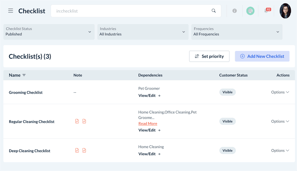Open the green grid apps icon
297x171 pixels.
(x=250, y=11)
